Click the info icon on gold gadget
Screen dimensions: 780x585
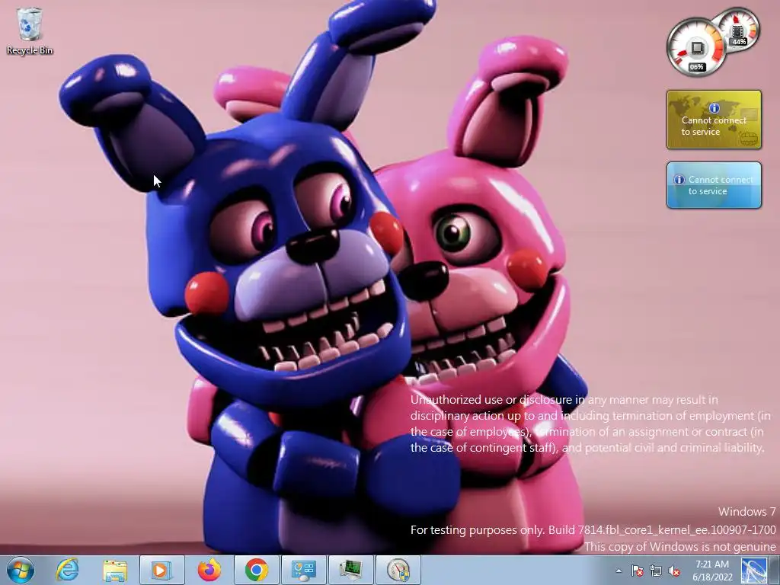(x=714, y=107)
